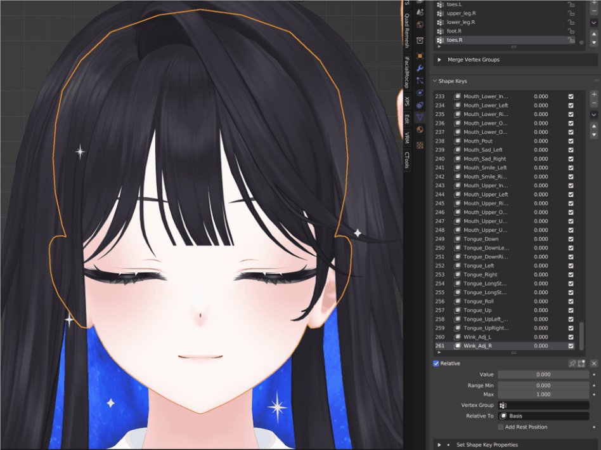Screen dimensions: 601x450
Task: Open the Edit sidebar tab
Action: click(x=407, y=119)
